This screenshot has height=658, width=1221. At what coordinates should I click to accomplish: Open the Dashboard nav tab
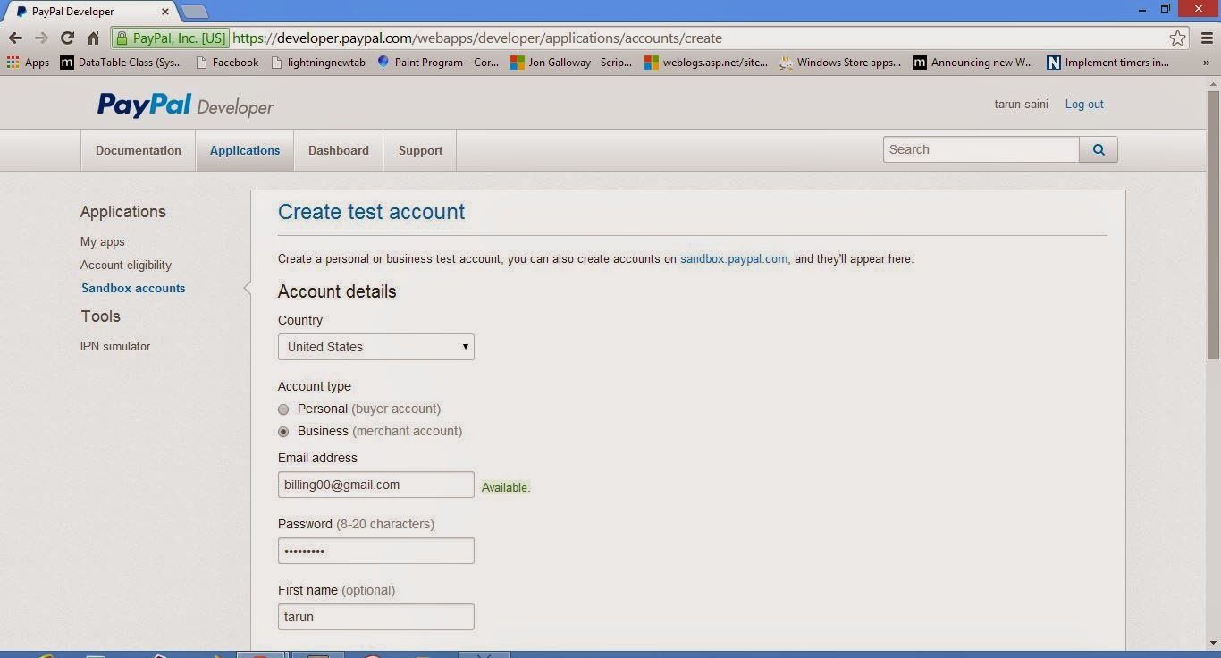(339, 150)
